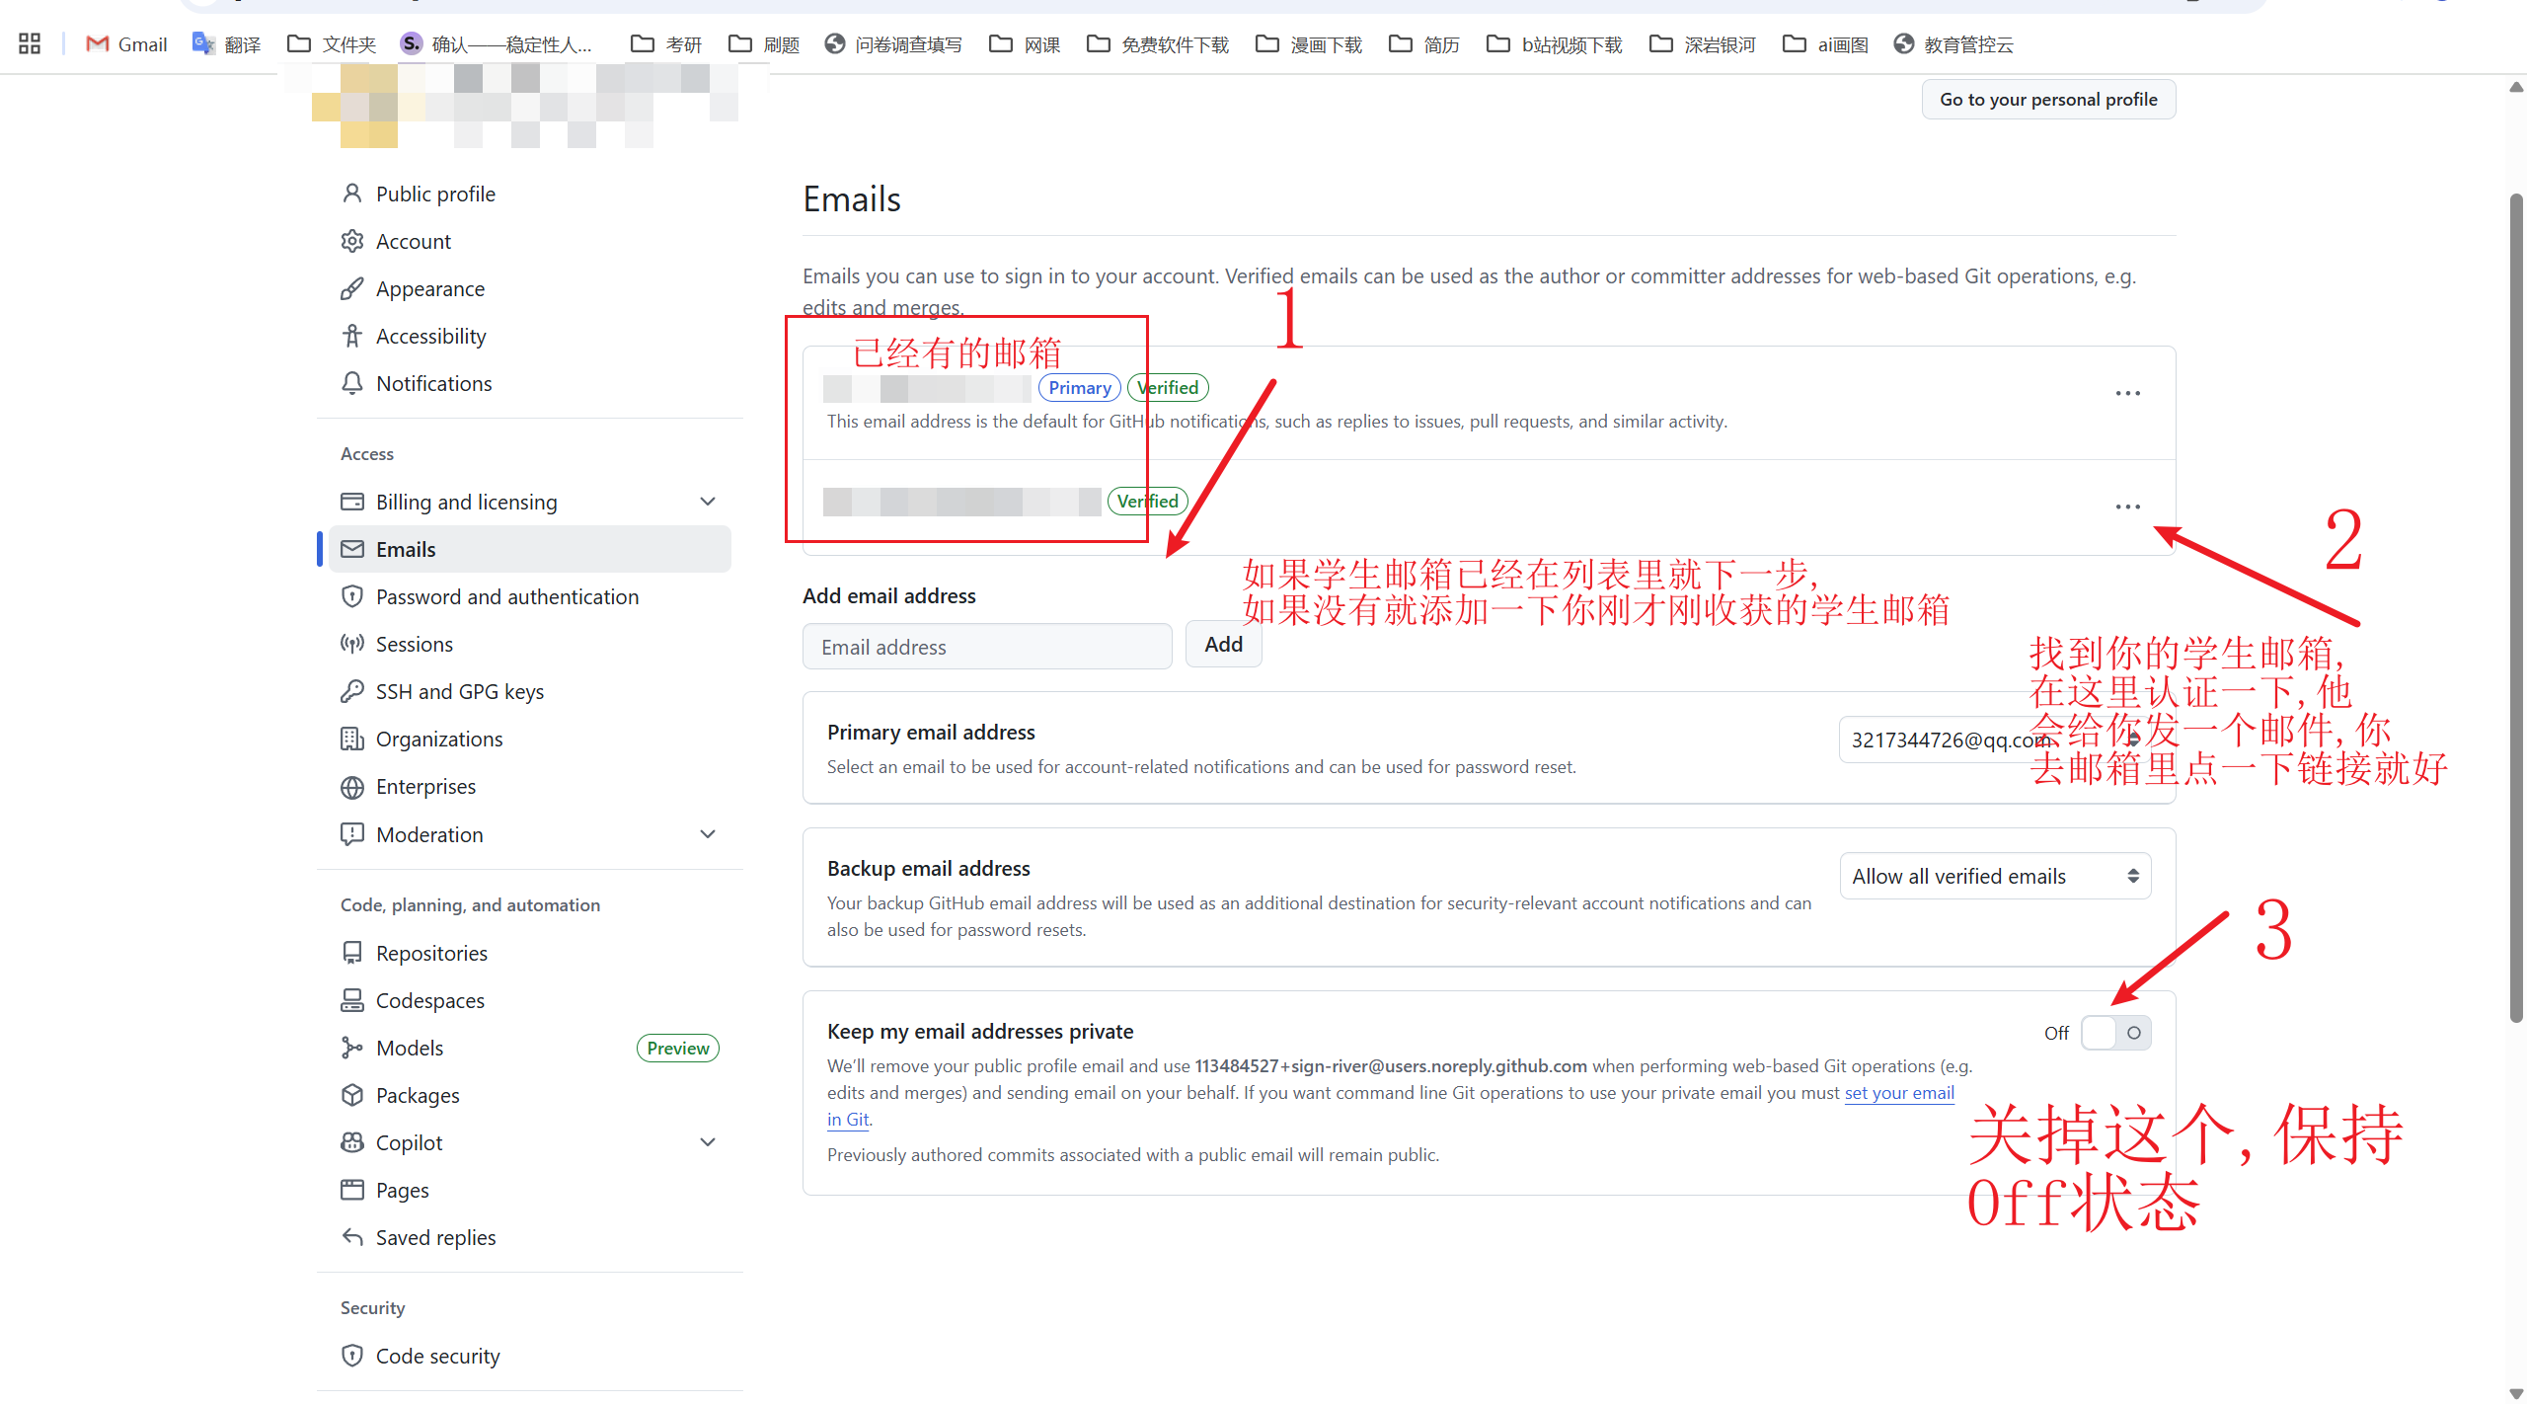The height and width of the screenshot is (1404, 2527).
Task: Click the globe icon beside Enterprises
Action: [x=351, y=787]
